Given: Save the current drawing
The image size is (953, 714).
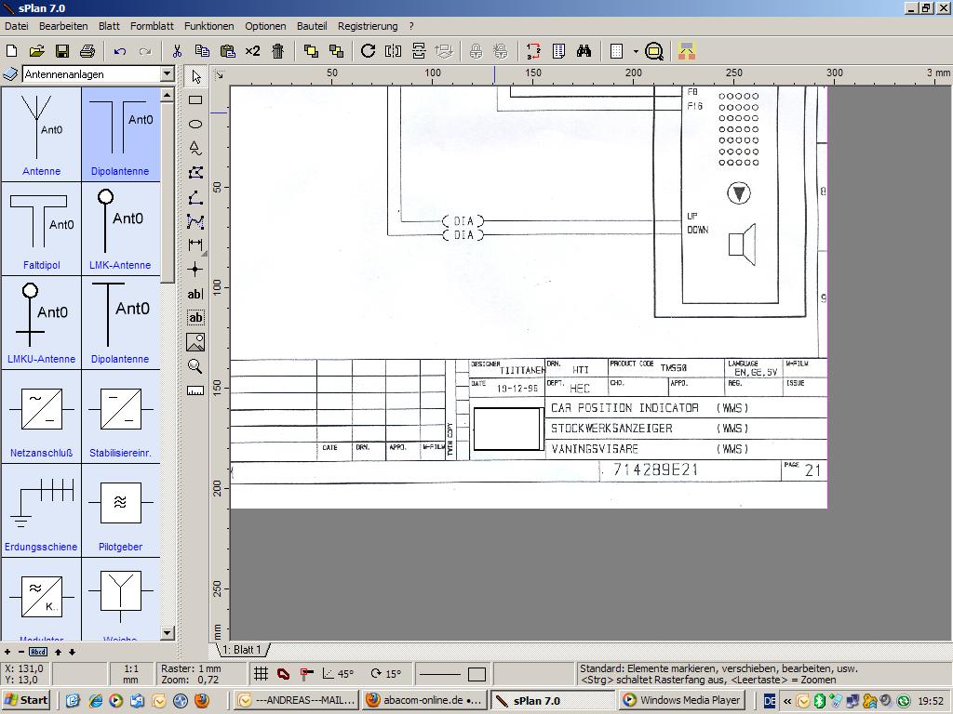Looking at the screenshot, I should click(x=62, y=51).
